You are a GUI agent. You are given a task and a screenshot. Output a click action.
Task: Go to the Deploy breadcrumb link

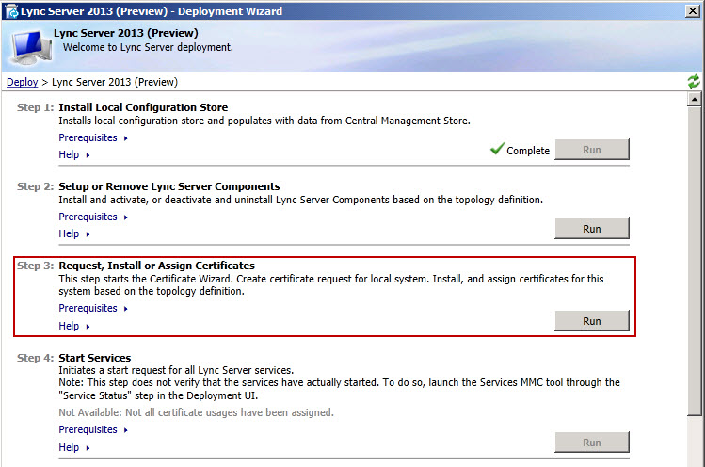(23, 82)
